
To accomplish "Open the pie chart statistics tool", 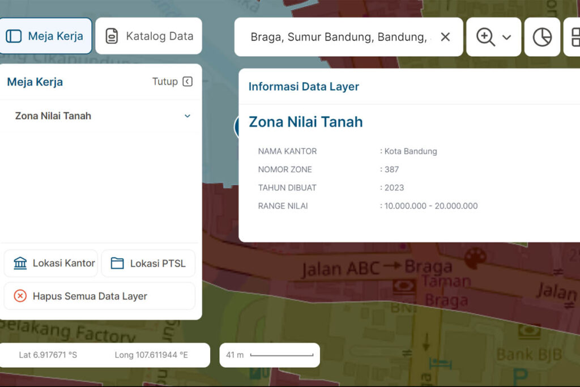I will pyautogui.click(x=542, y=36).
